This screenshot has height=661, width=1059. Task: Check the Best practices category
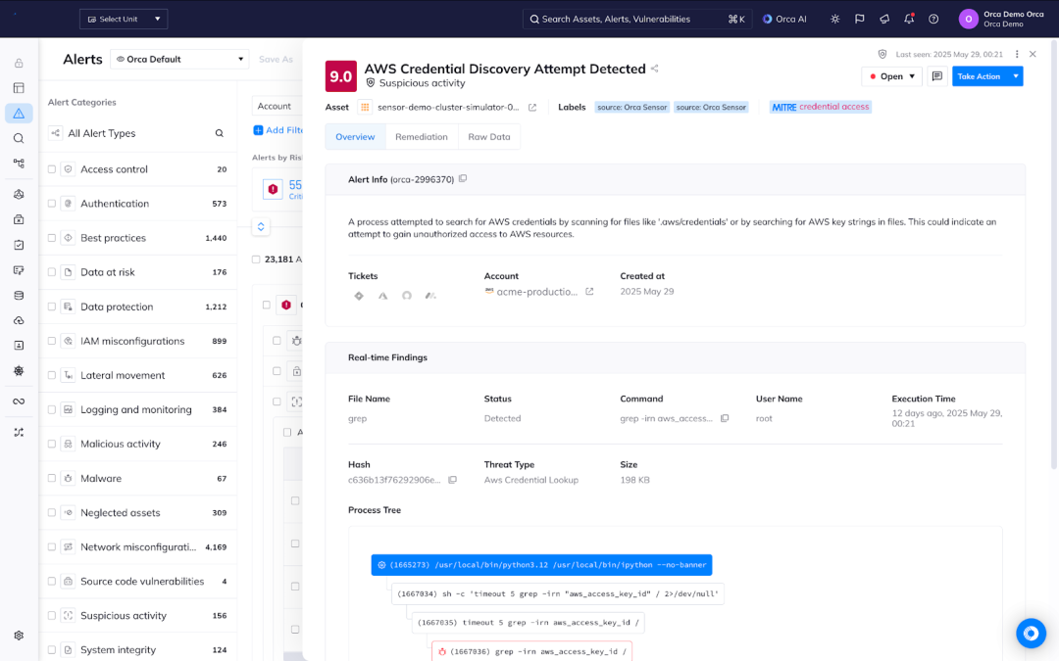[x=51, y=237]
